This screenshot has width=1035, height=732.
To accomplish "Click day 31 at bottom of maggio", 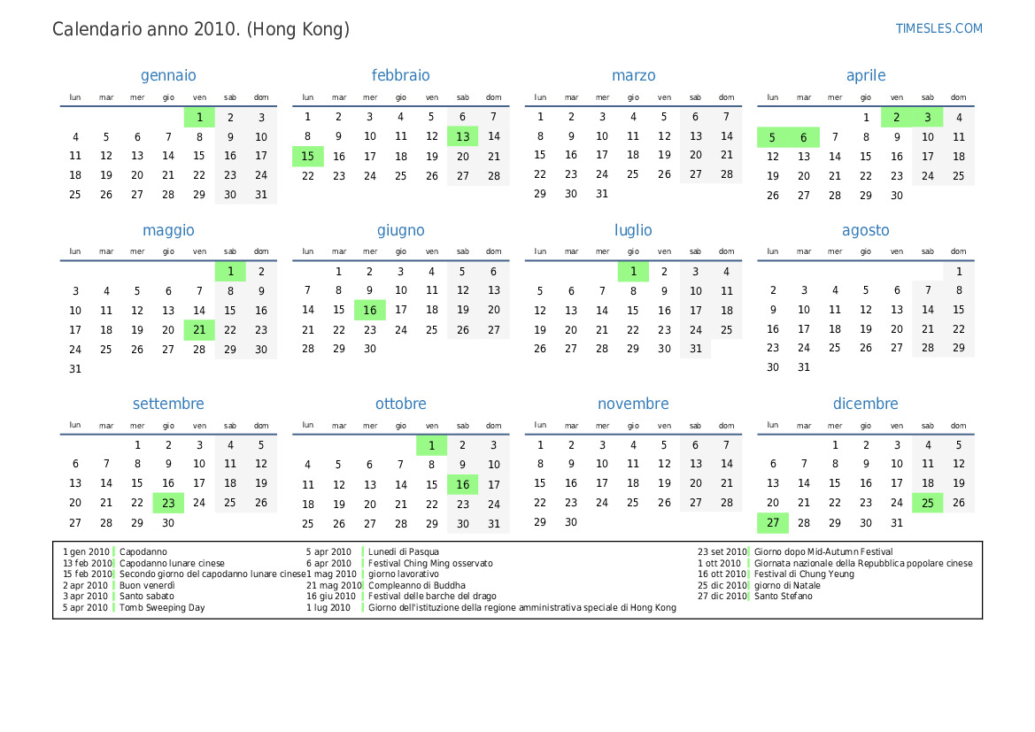I will click(x=75, y=369).
